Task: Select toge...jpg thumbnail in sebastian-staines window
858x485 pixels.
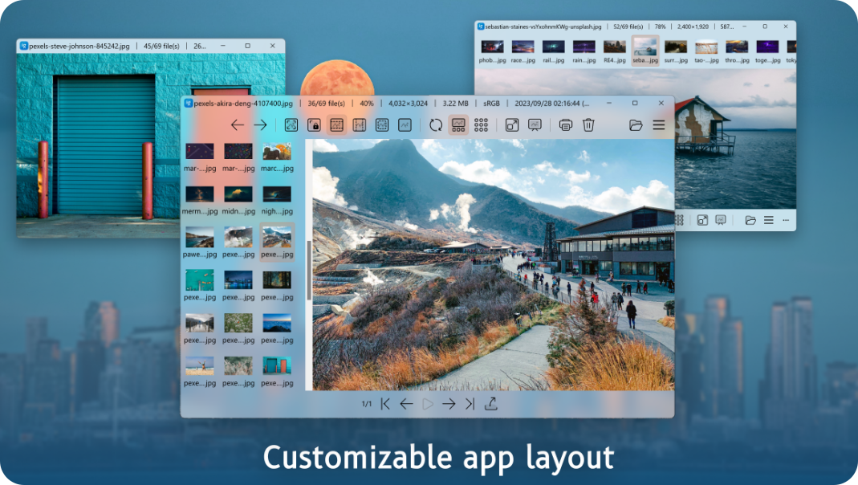Action: tap(768, 51)
